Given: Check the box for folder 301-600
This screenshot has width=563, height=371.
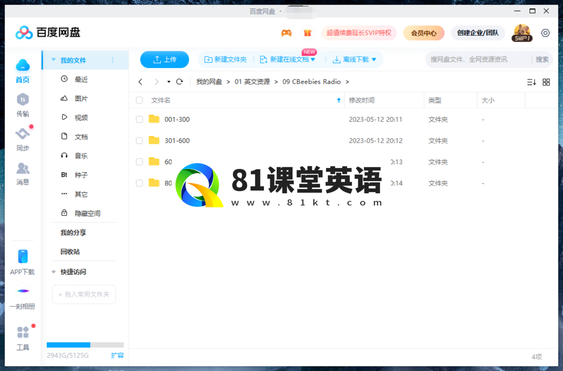Looking at the screenshot, I should (139, 141).
